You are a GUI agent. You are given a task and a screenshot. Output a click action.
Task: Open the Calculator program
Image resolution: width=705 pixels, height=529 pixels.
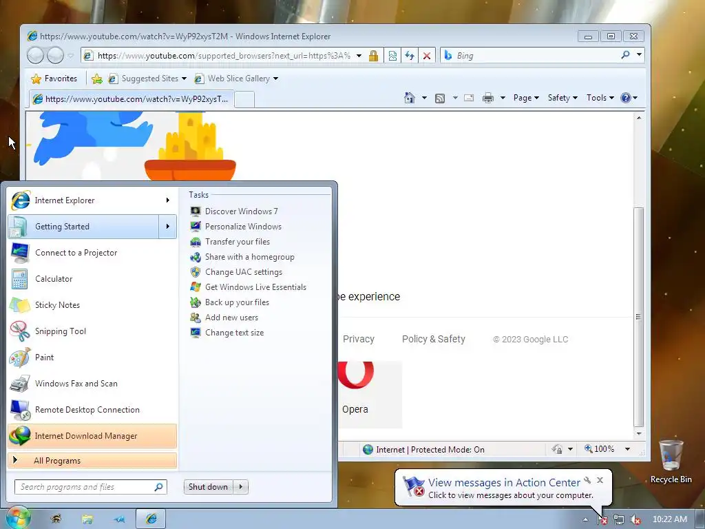point(92,279)
